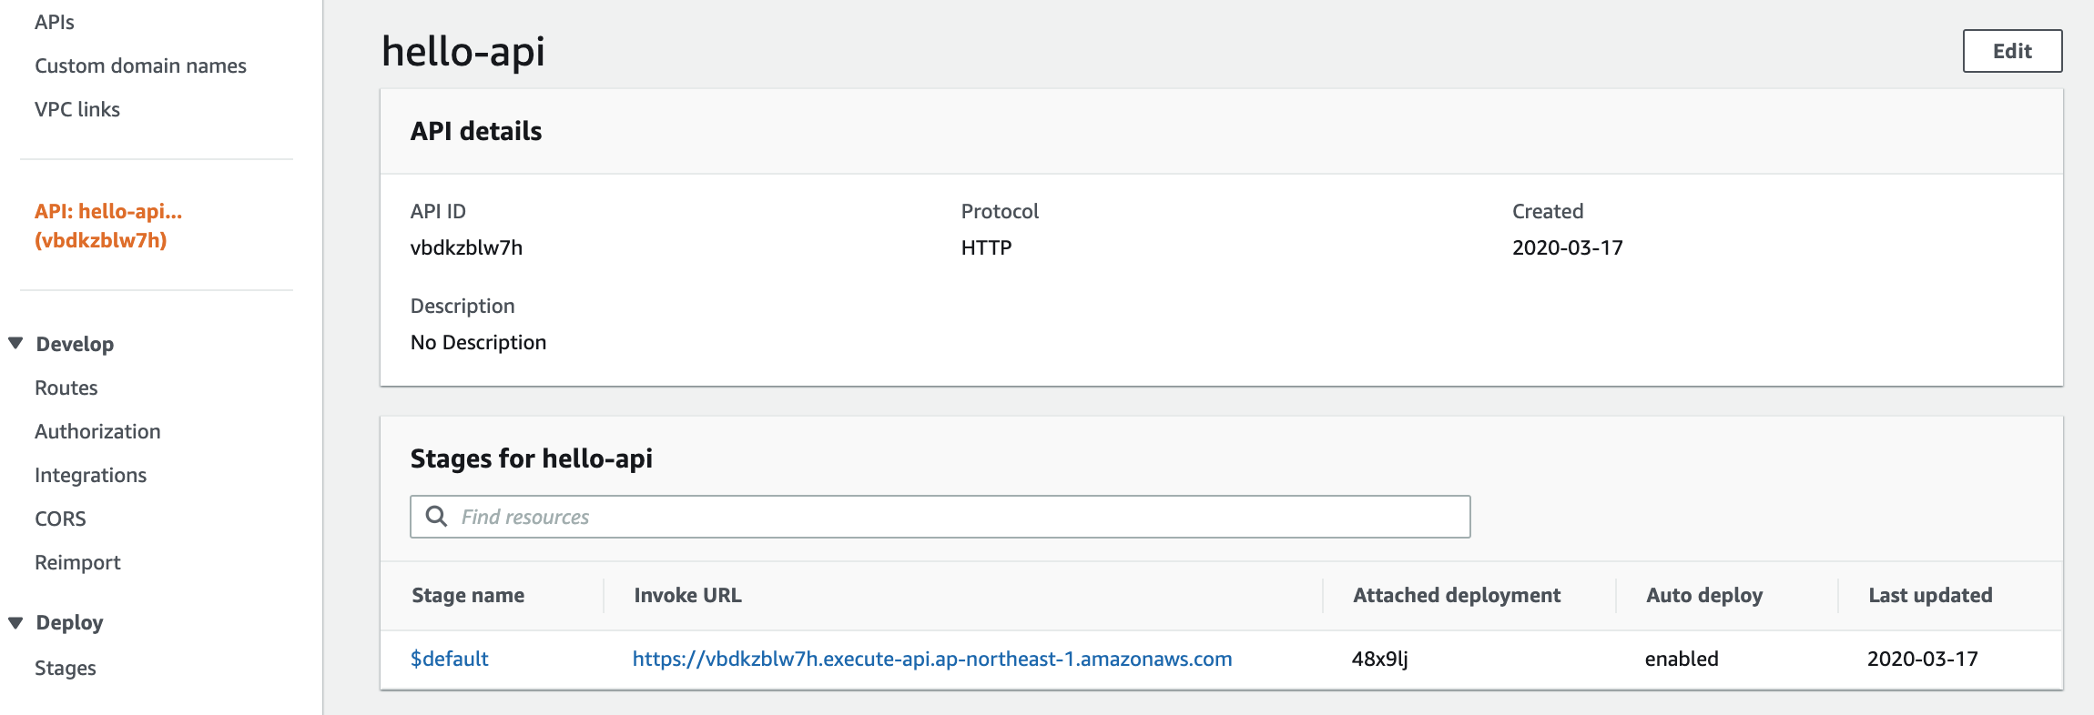Select APIs in the sidebar
Image resolution: width=2094 pixels, height=715 pixels.
[55, 21]
